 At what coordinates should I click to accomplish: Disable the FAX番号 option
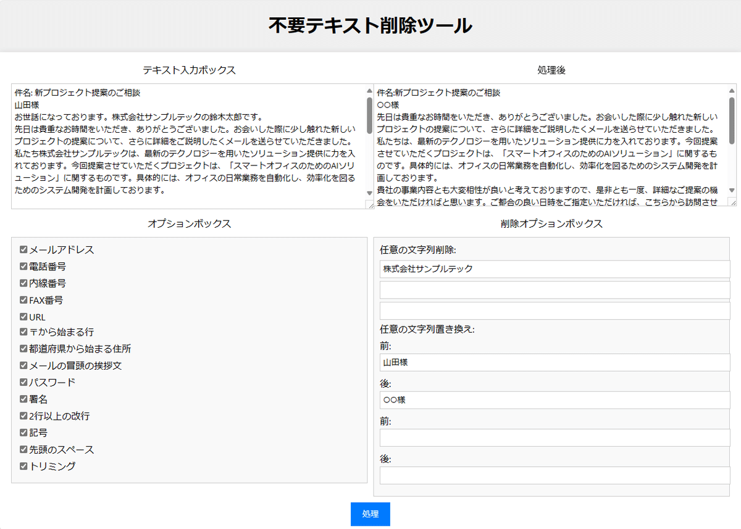point(23,299)
